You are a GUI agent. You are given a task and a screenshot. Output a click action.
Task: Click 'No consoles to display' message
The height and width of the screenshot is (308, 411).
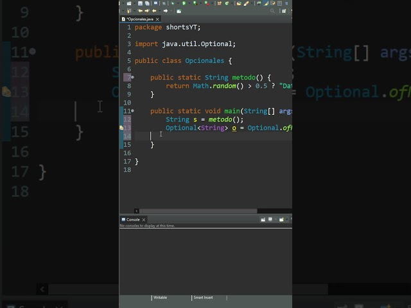[x=147, y=225]
